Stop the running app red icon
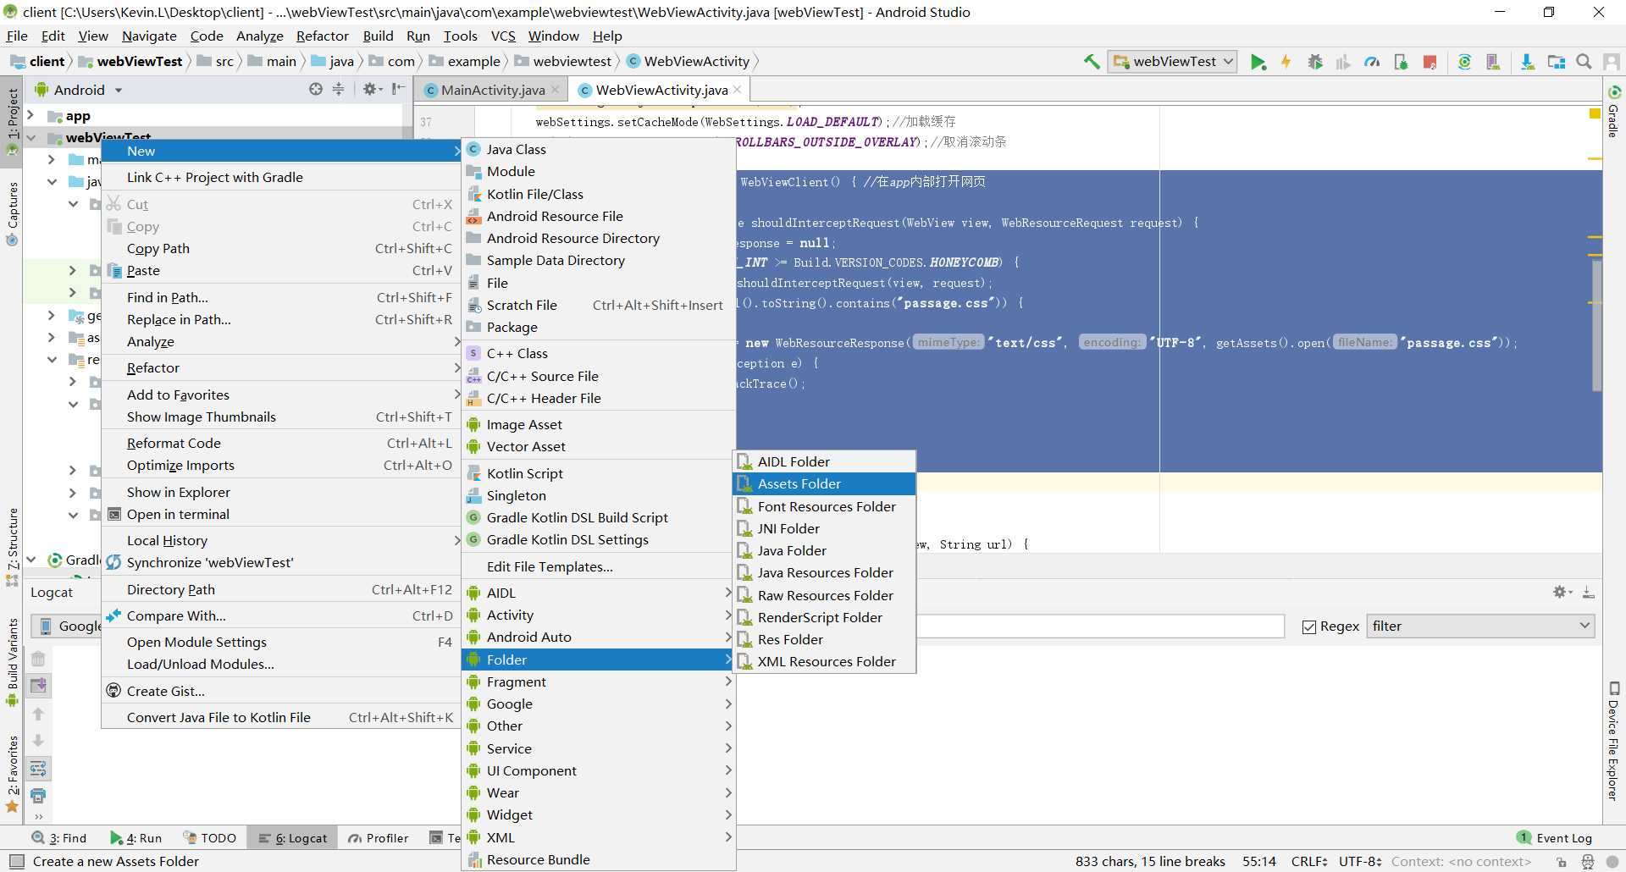The height and width of the screenshot is (872, 1626). point(1430,62)
